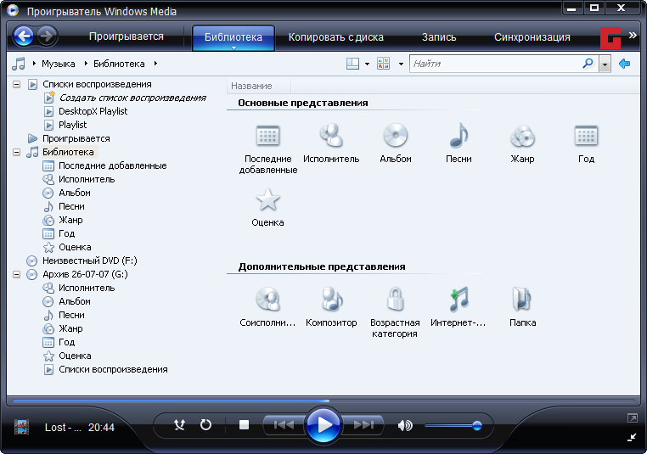Click the Название column header
Viewport: 647px width, 454px height.
[x=259, y=86]
